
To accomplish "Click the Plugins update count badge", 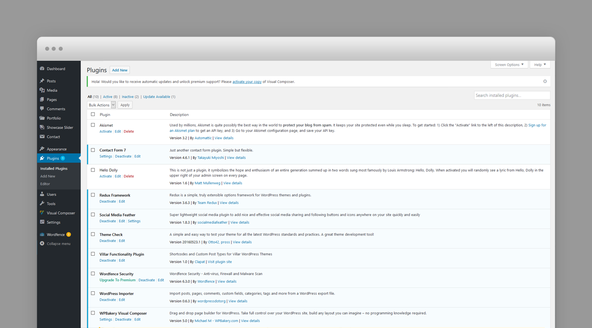I will pyautogui.click(x=63, y=158).
